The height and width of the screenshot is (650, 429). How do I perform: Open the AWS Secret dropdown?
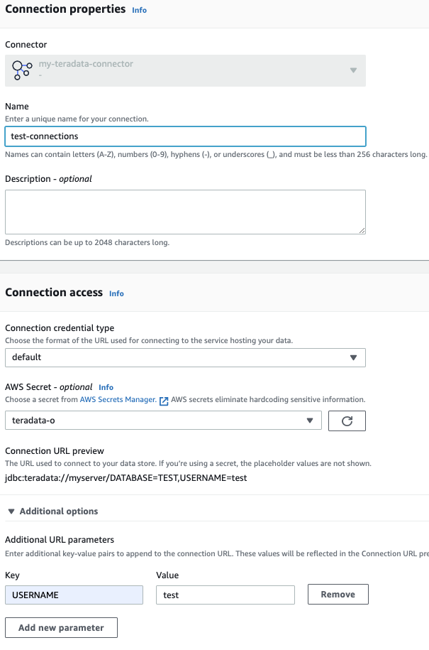tap(163, 421)
